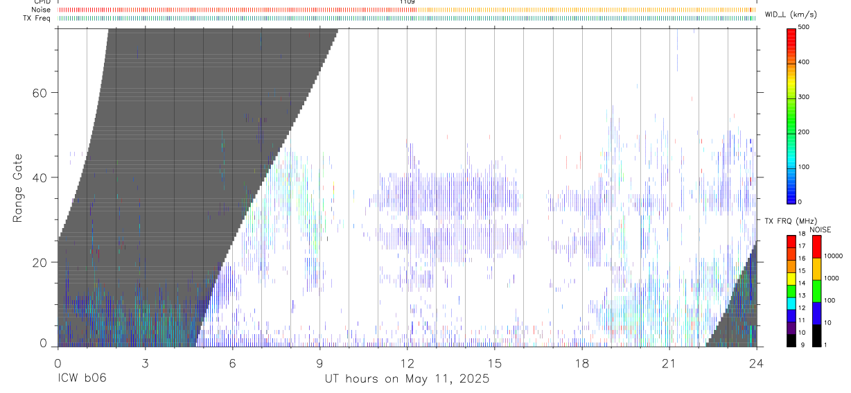Click the Range Gate y-axis title
The height and width of the screenshot is (393, 851).
pyautogui.click(x=17, y=188)
